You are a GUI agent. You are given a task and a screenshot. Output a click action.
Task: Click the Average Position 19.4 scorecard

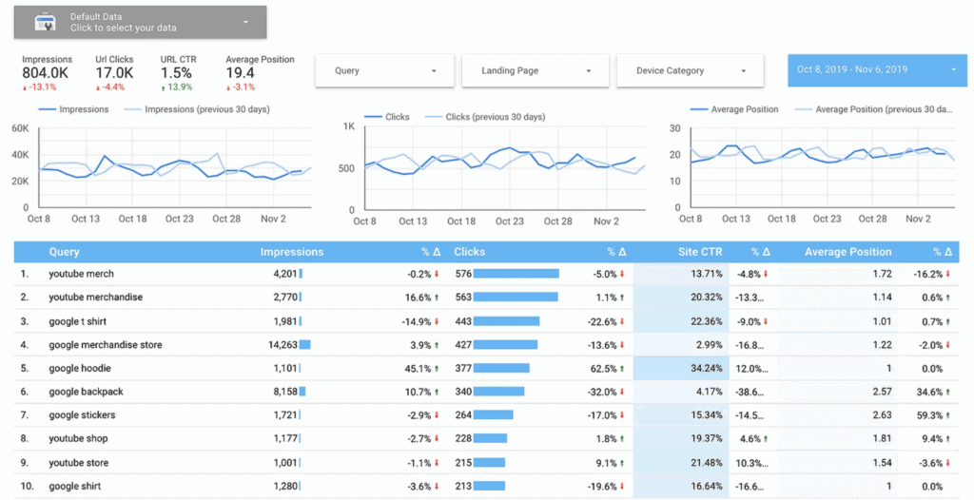point(260,73)
